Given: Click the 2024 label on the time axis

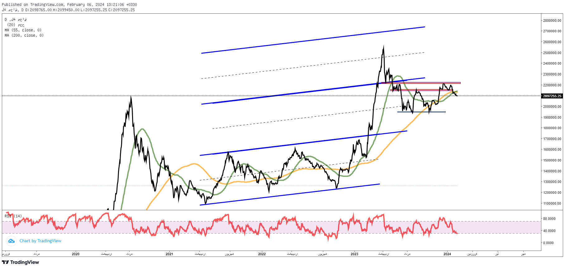Looking at the screenshot, I should [447, 254].
